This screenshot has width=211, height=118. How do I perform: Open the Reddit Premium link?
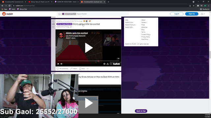tap(130, 25)
